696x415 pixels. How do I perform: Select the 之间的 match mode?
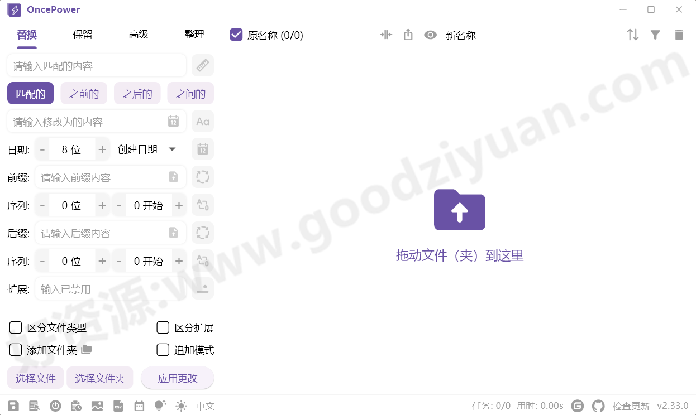[190, 93]
